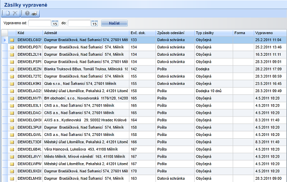Click envelope icon of row DEMOELGWL
Viewport: 287px width, 182px height.
(12, 135)
